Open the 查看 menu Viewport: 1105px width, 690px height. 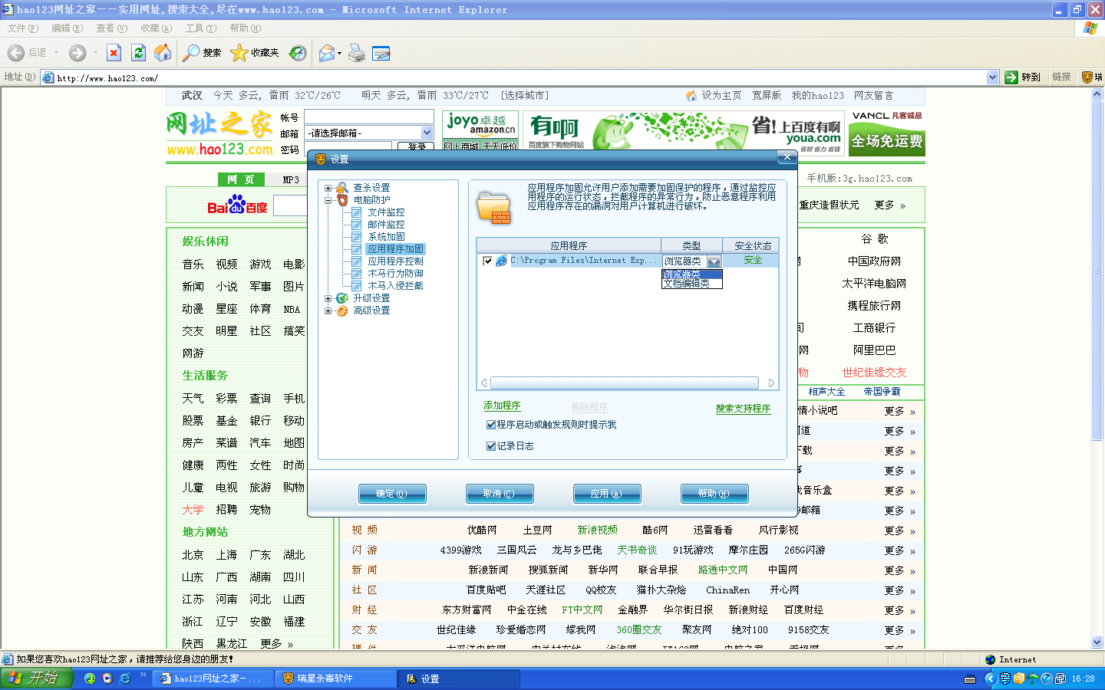112,28
